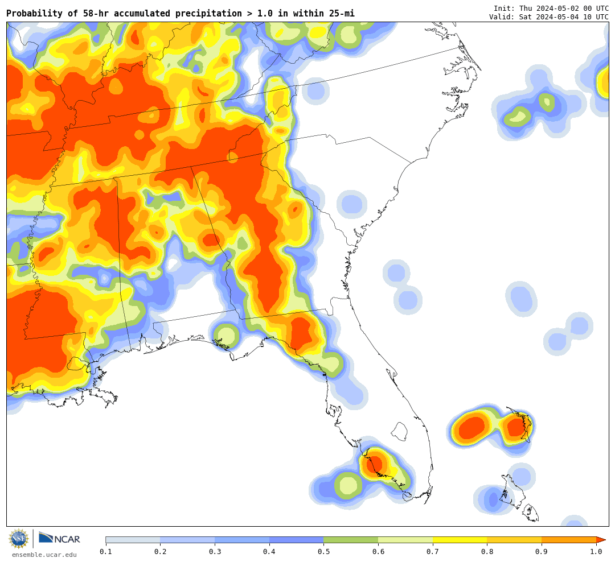Click the red arrow tip of the colorbar

pyautogui.click(x=601, y=540)
